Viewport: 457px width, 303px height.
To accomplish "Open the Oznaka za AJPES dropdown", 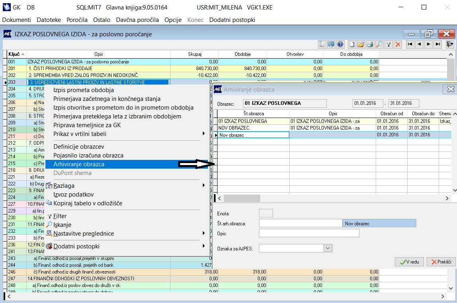I will 328,248.
